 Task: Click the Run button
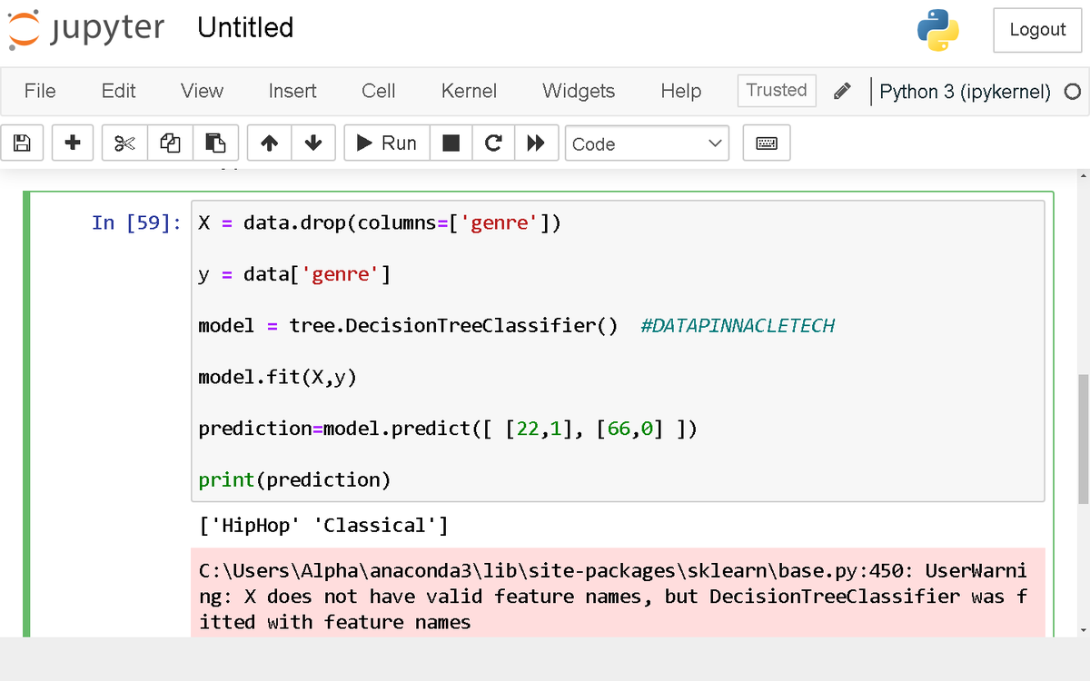tap(387, 143)
